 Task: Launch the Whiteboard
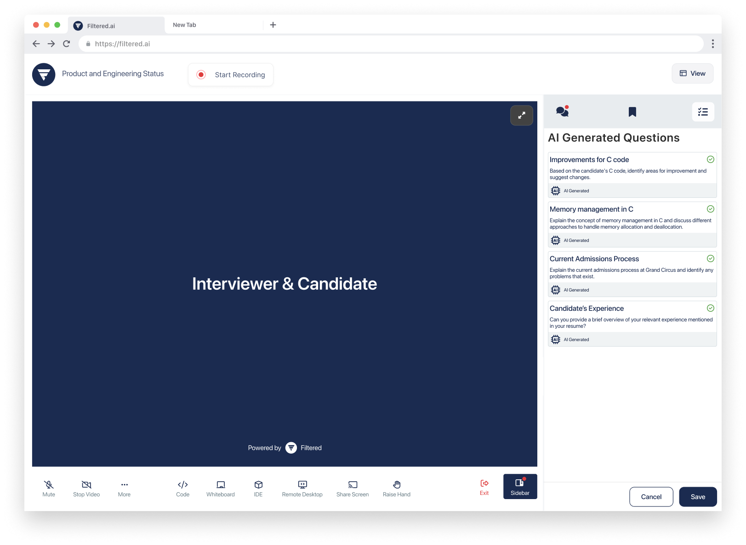coord(221,488)
